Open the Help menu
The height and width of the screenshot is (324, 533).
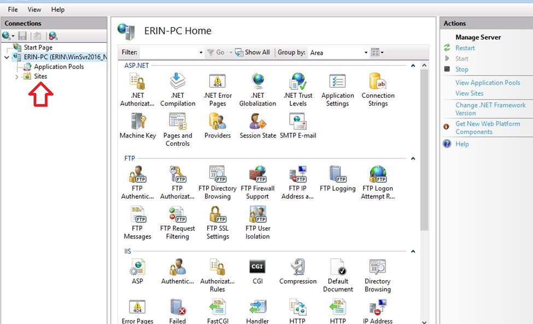58,9
